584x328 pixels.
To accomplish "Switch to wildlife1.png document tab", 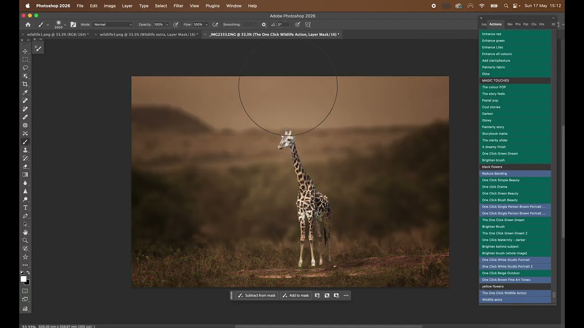I will (x=57, y=34).
